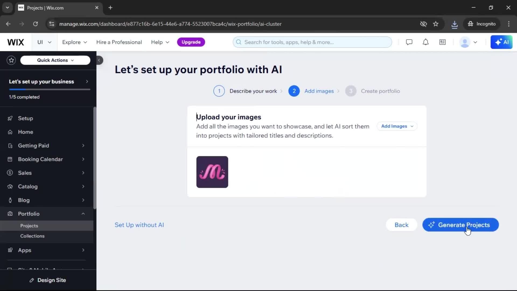The image size is (517, 291).
Task: Open a new browser tab
Action: [x=110, y=8]
